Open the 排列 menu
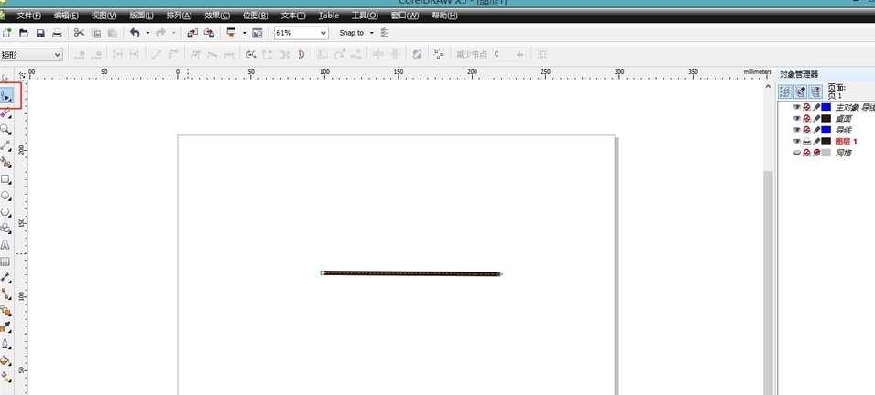 tap(180, 16)
